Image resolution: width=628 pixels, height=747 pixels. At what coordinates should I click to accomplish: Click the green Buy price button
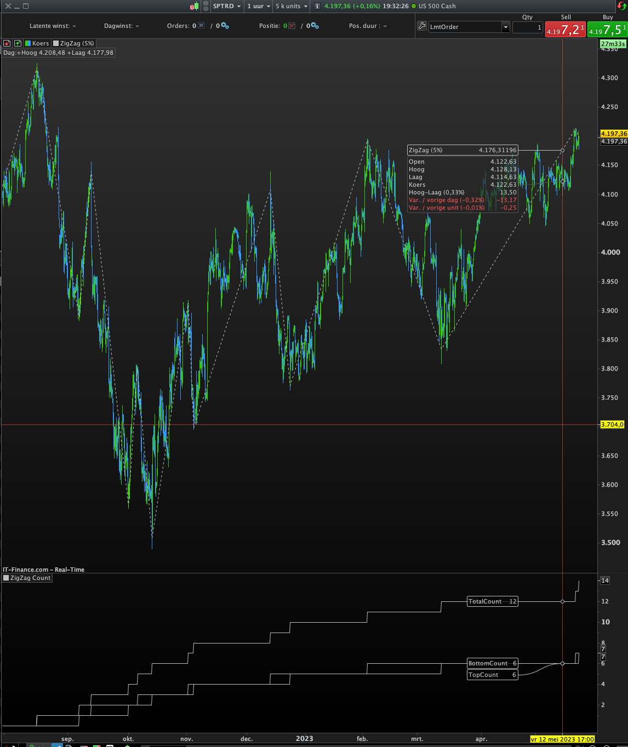(x=608, y=30)
